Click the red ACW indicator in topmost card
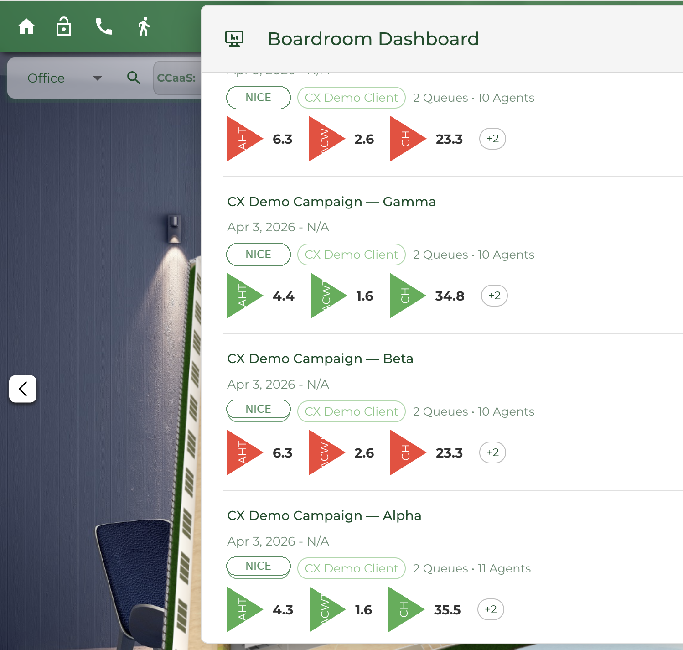This screenshot has width=683, height=650. coord(326,139)
